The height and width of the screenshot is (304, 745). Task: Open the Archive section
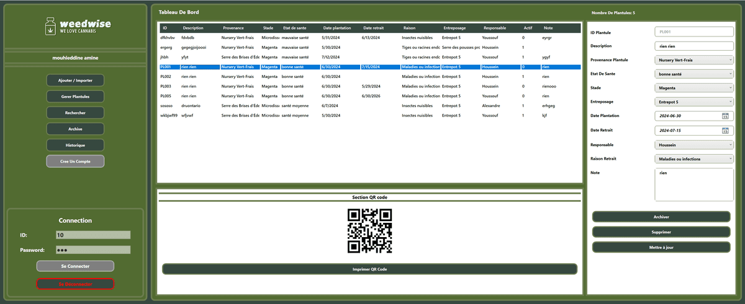[75, 129]
